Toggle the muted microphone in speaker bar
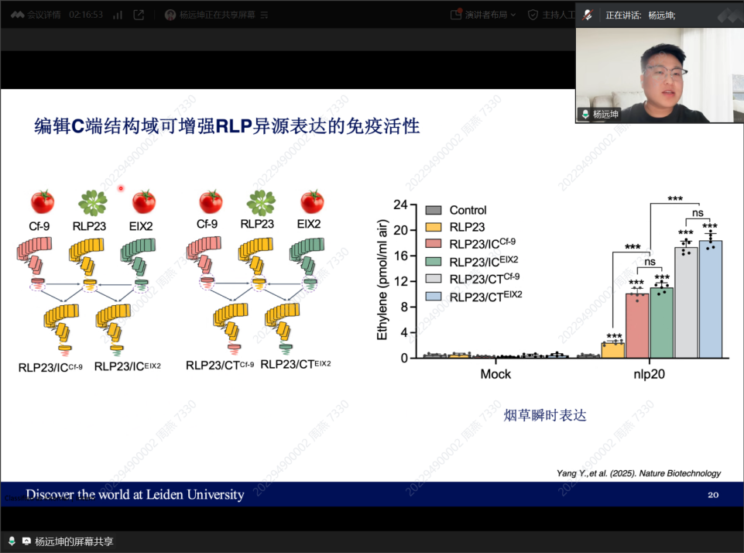The width and height of the screenshot is (744, 553). coord(588,15)
